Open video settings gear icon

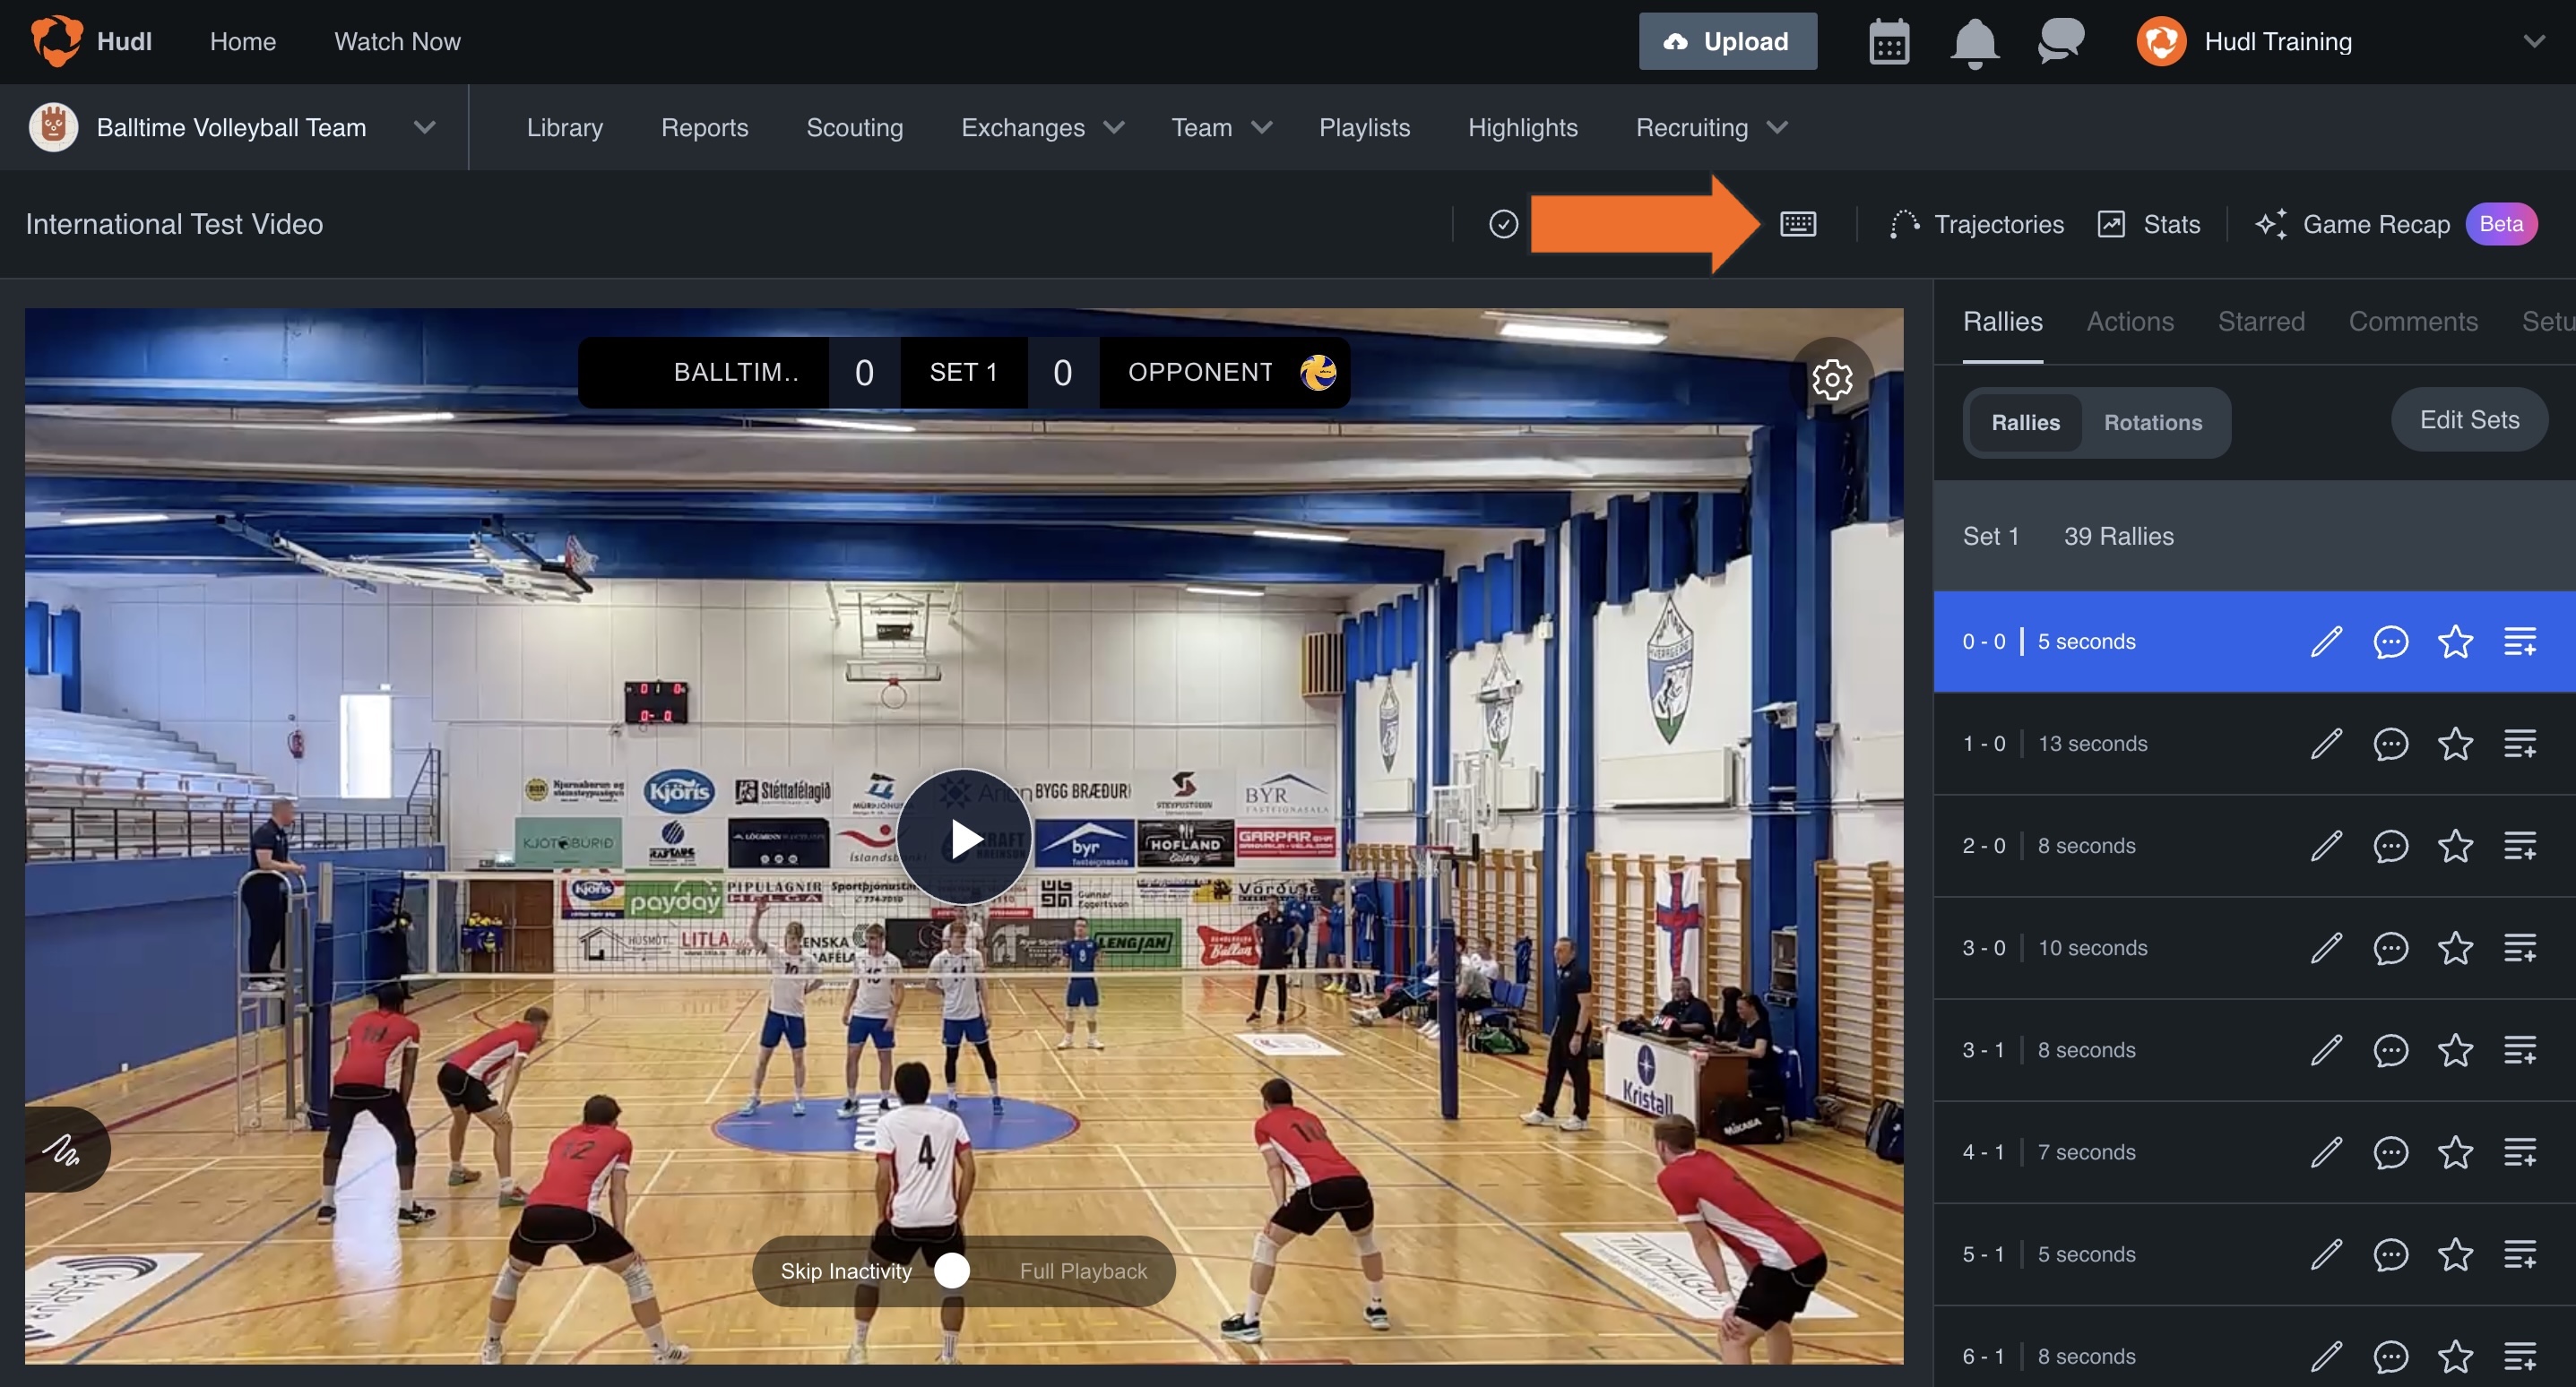(x=1832, y=379)
